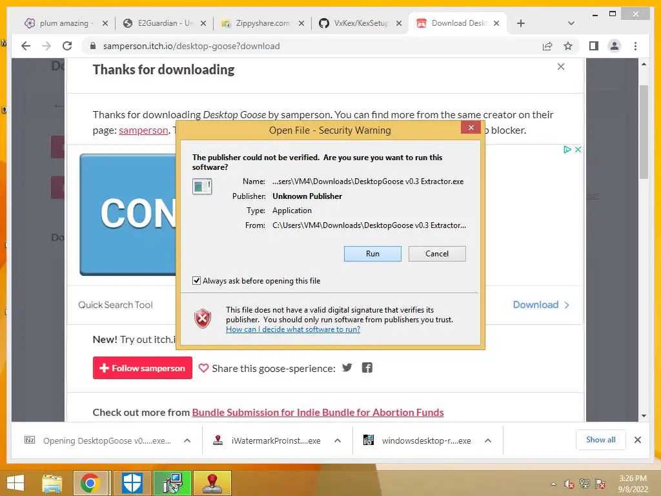
Task: Expand options for DesktopGoose download item
Action: (187, 440)
